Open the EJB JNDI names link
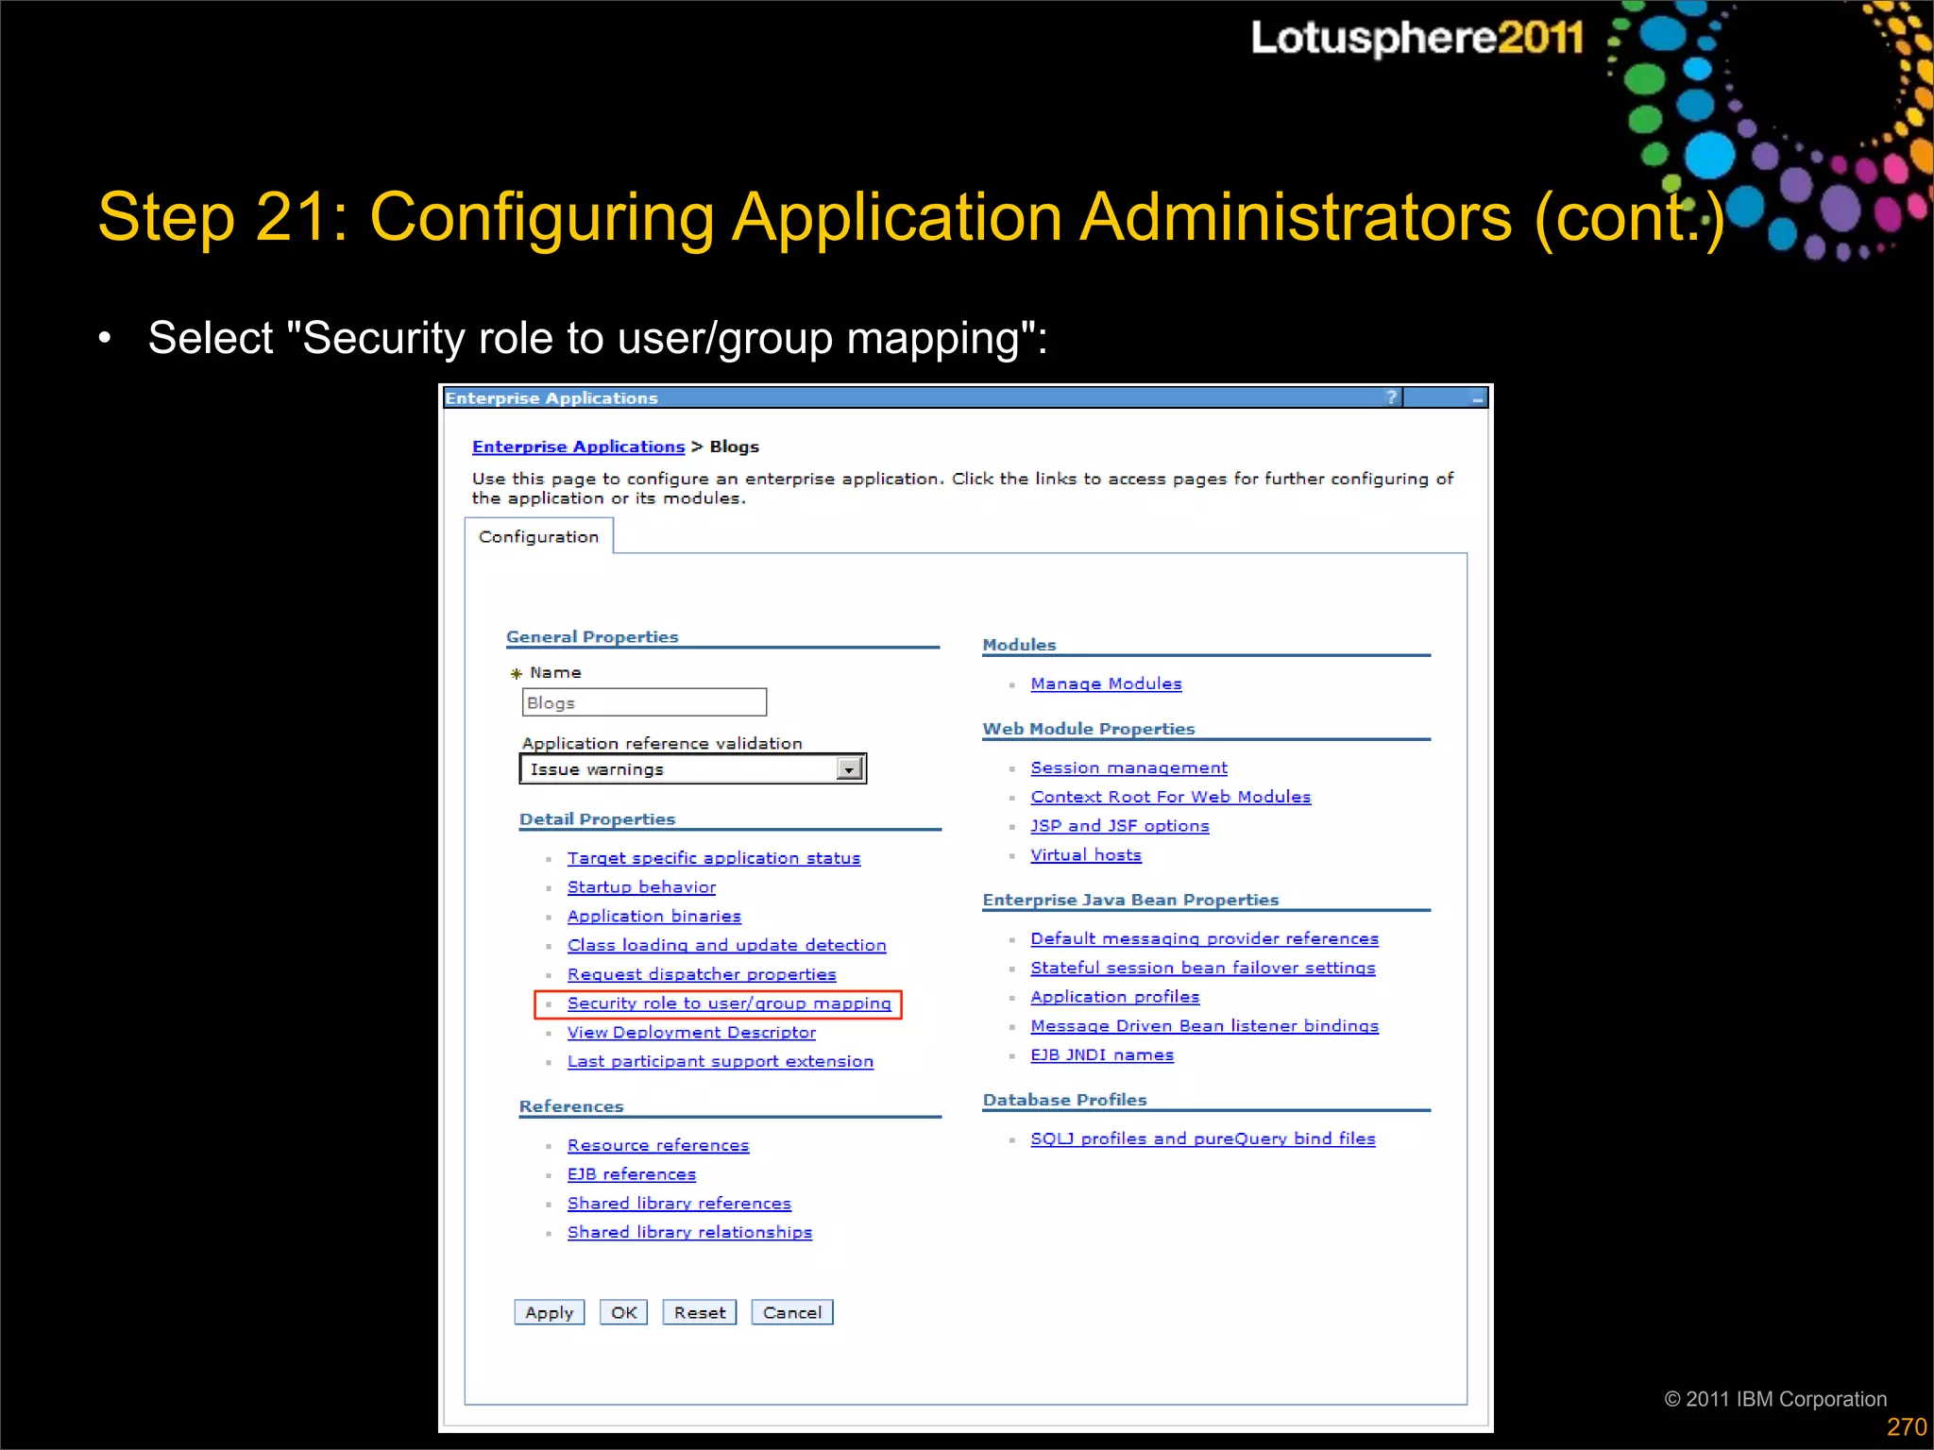This screenshot has height=1450, width=1934. [x=1102, y=1054]
